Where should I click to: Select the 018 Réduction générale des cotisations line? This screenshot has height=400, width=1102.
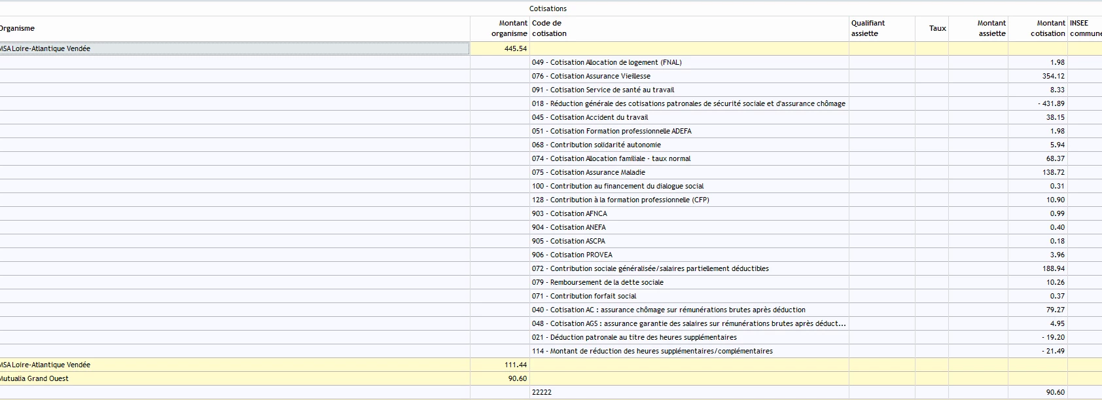688,103
